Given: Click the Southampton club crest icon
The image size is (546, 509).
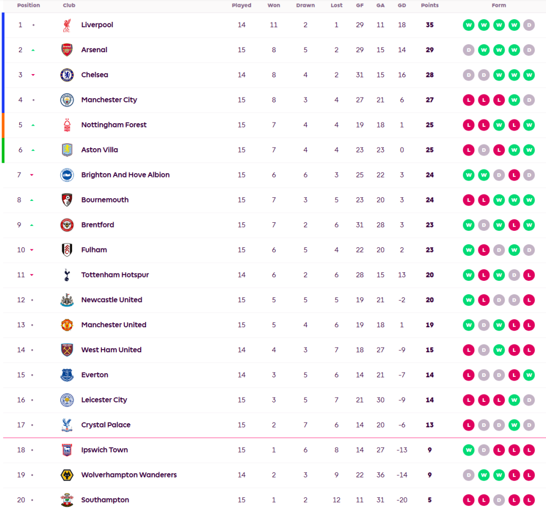Looking at the screenshot, I should (67, 500).
